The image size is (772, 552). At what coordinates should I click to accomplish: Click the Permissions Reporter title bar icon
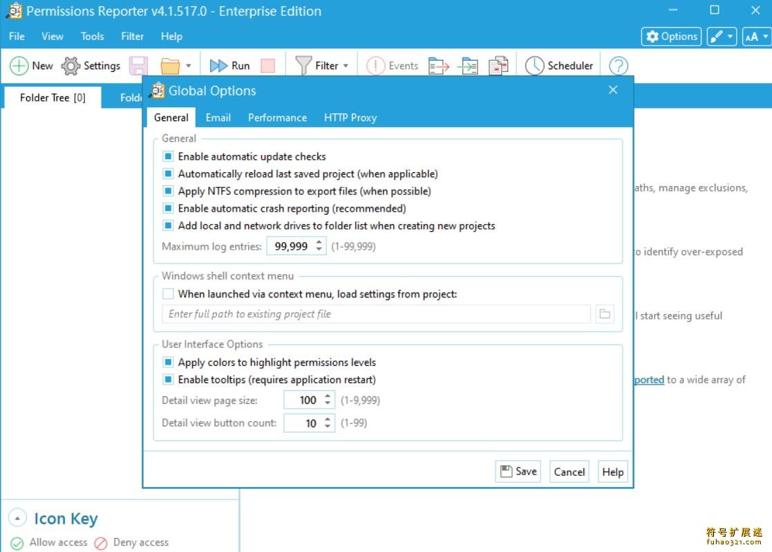[15, 11]
